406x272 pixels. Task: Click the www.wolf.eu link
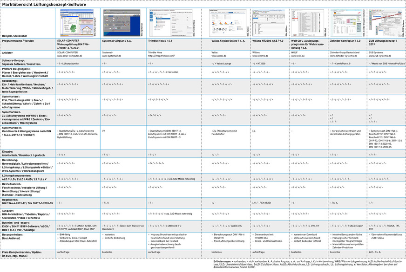click(298, 56)
